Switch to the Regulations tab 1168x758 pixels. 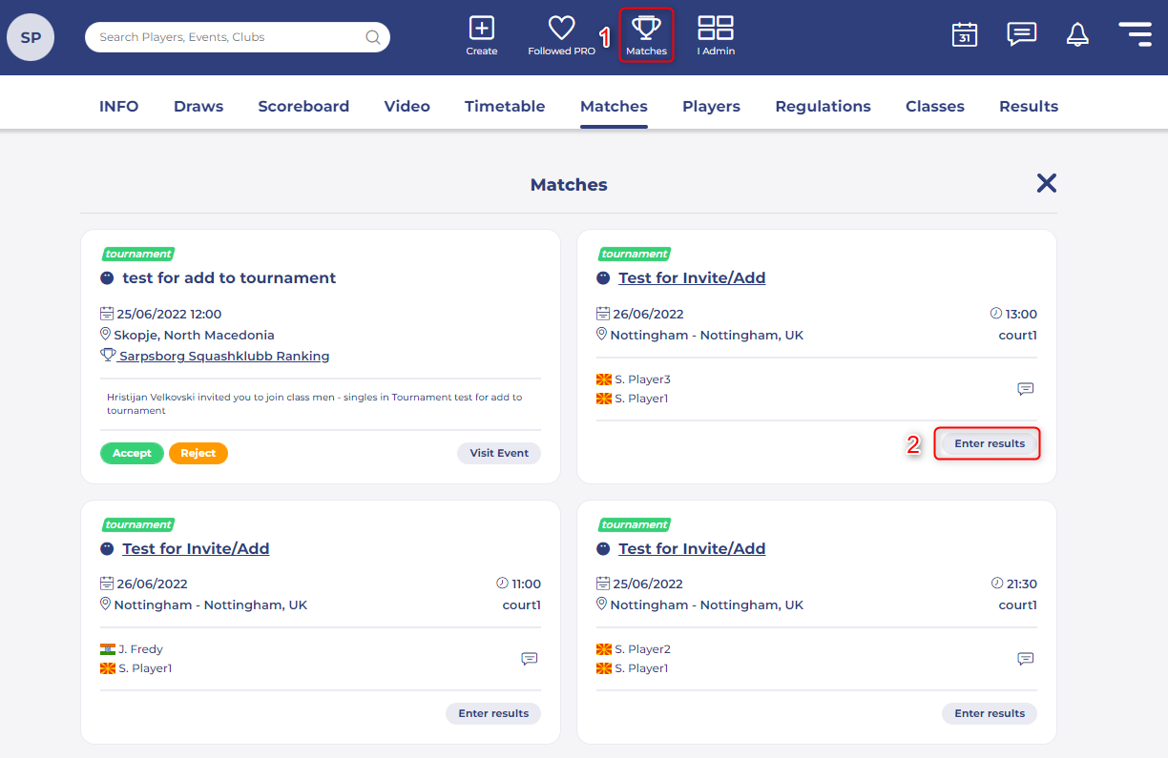point(823,107)
